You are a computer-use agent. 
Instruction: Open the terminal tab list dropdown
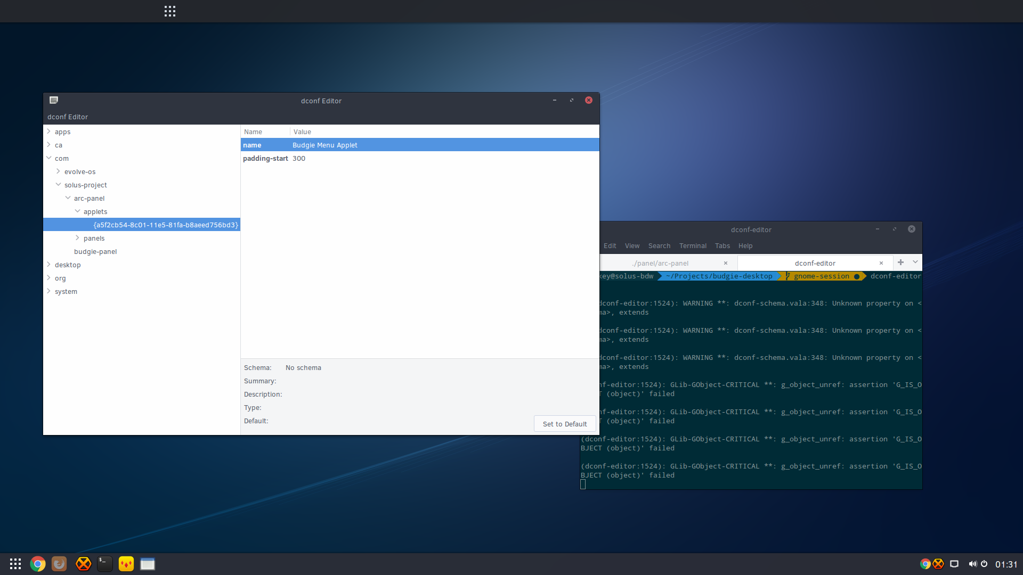click(x=915, y=262)
